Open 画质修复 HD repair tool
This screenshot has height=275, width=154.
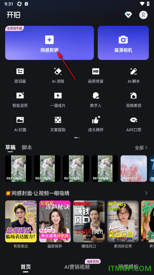96,76
